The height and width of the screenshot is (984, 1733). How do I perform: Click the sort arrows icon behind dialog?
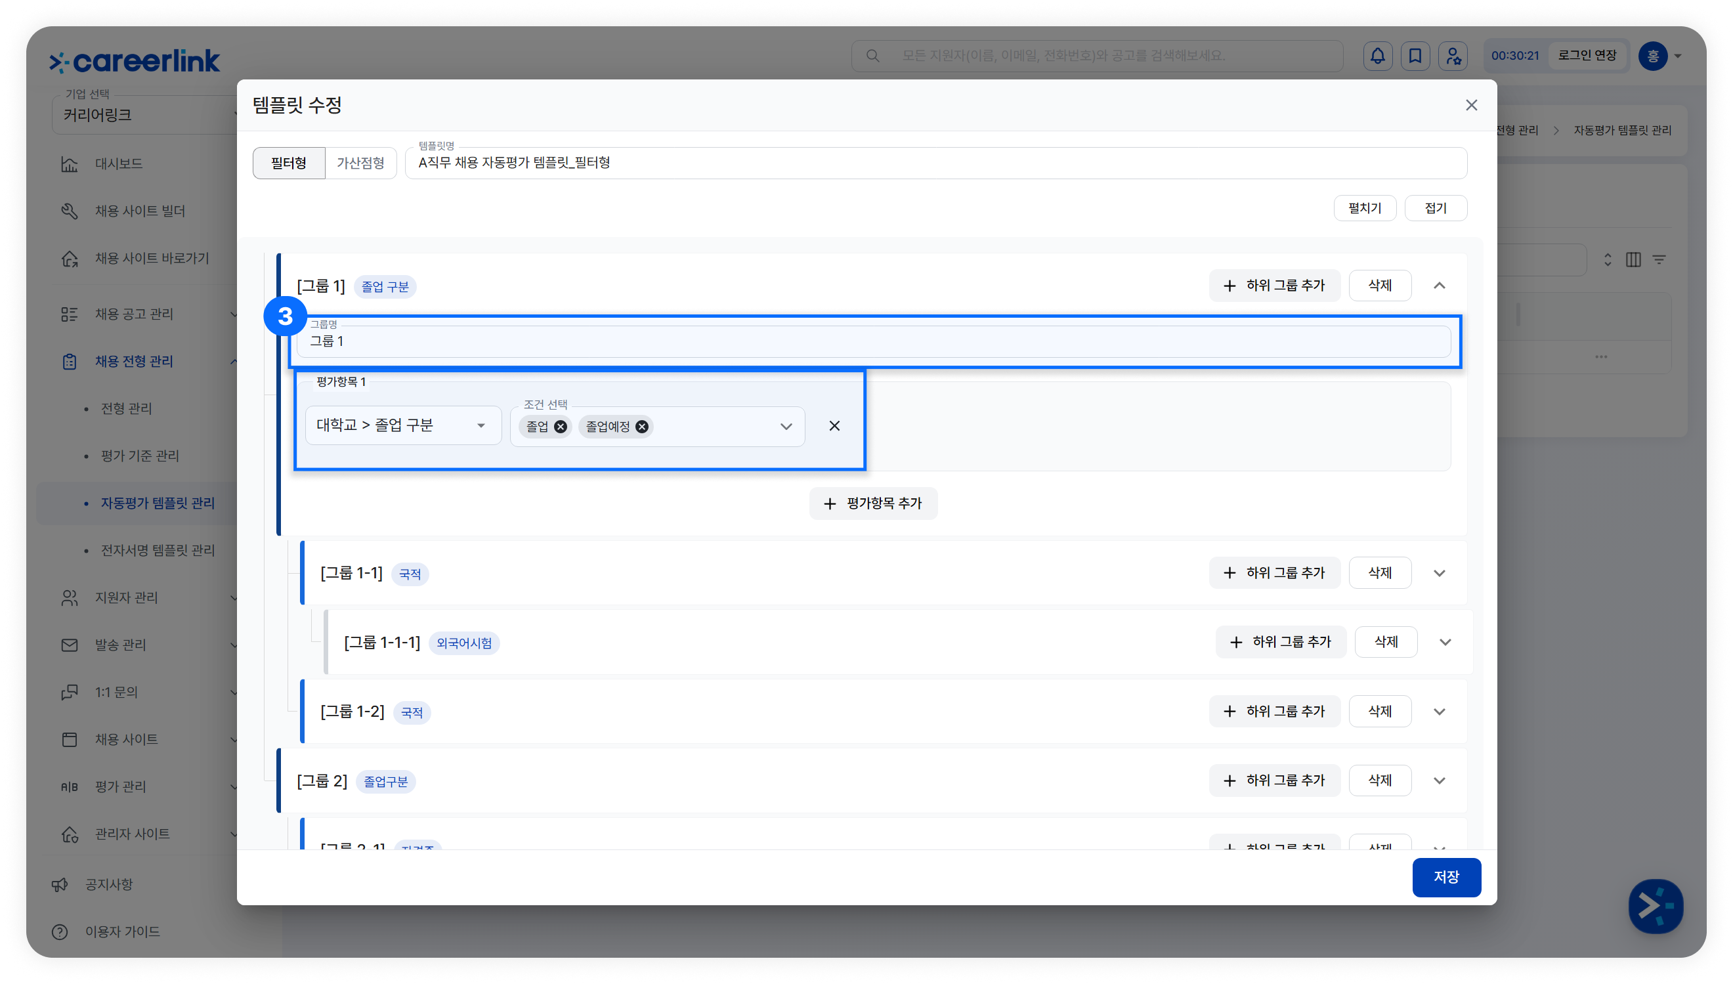tap(1608, 259)
